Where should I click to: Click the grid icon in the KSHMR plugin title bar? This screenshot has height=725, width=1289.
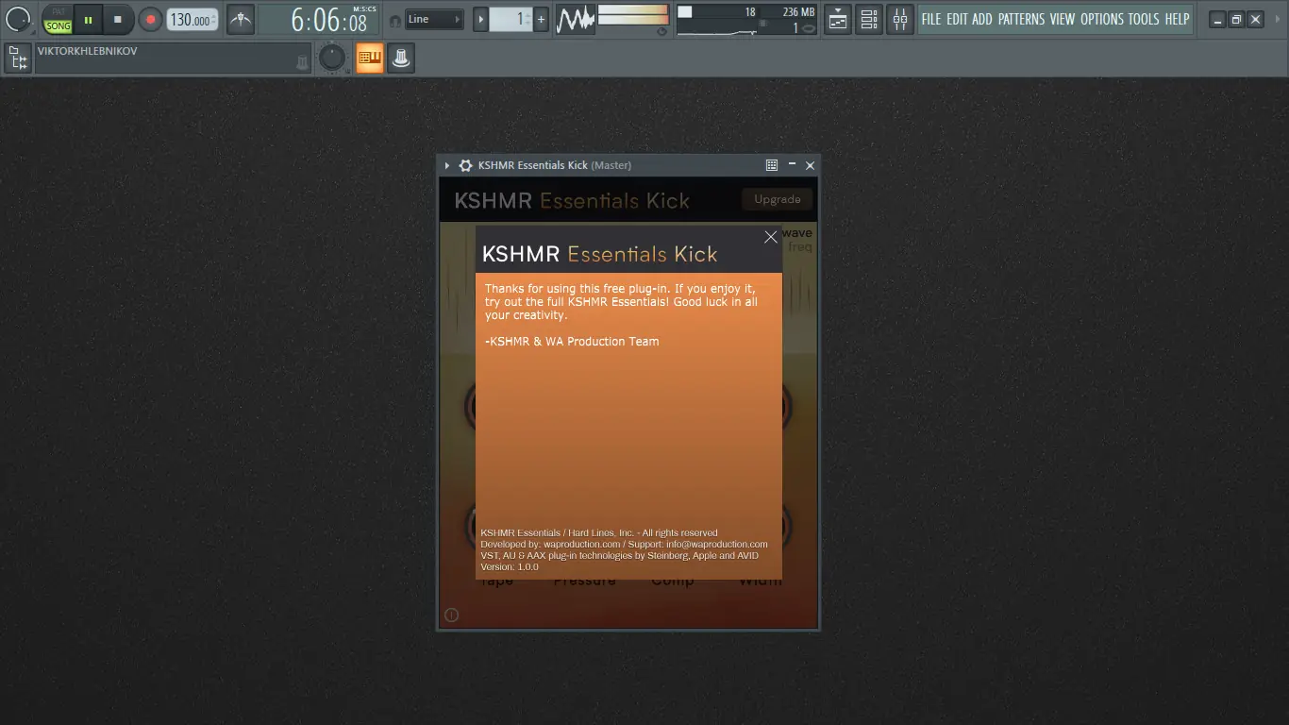tap(772, 165)
